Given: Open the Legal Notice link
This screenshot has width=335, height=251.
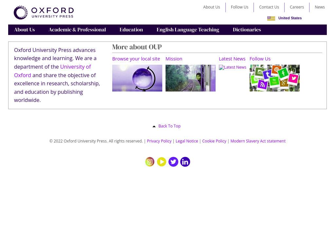Looking at the screenshot, I should pos(187,141).
